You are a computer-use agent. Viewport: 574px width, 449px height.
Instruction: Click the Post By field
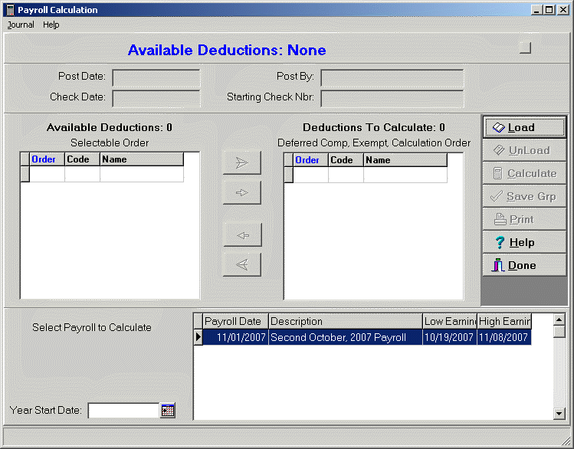(392, 77)
